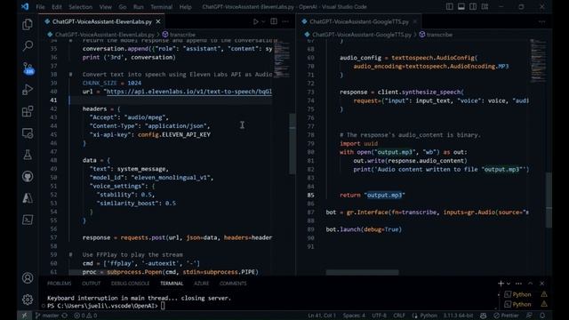This screenshot has width=569, height=320.
Task: Open the Search view in activity bar
Action: tap(28, 46)
